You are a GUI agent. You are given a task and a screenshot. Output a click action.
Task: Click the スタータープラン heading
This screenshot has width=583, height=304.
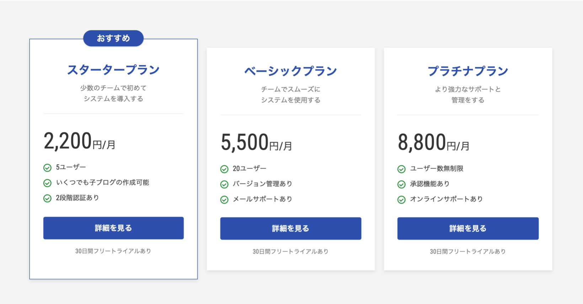coord(113,70)
